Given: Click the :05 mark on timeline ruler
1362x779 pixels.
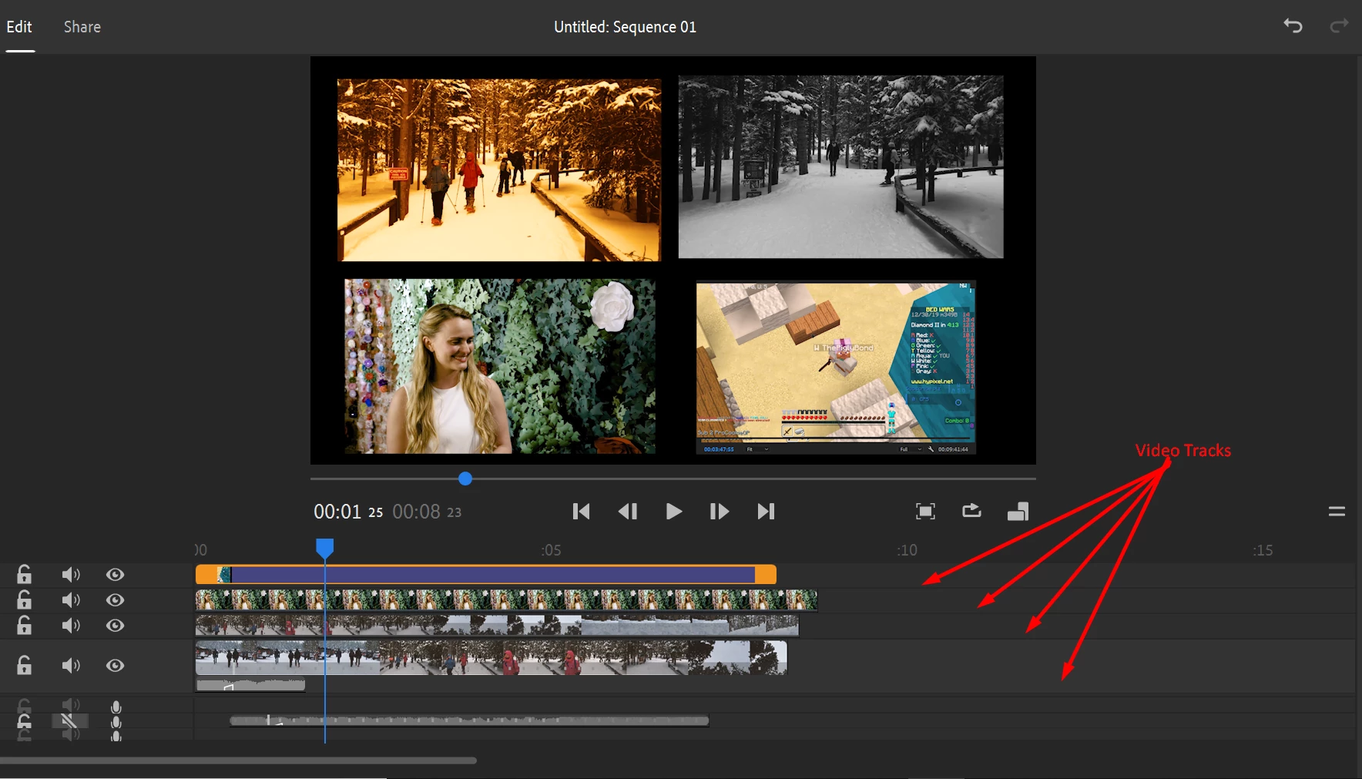Looking at the screenshot, I should click(551, 550).
